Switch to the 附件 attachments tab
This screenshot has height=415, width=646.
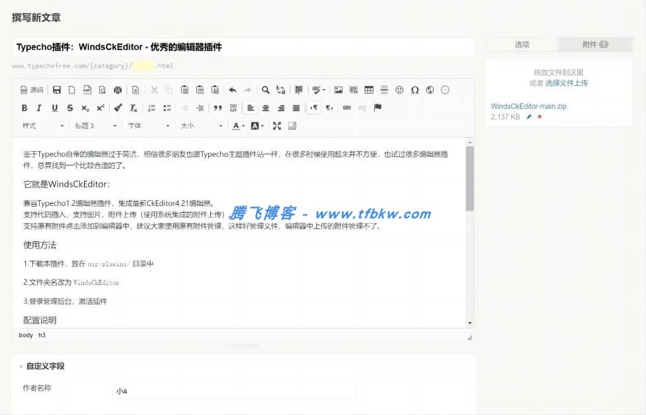coord(596,44)
